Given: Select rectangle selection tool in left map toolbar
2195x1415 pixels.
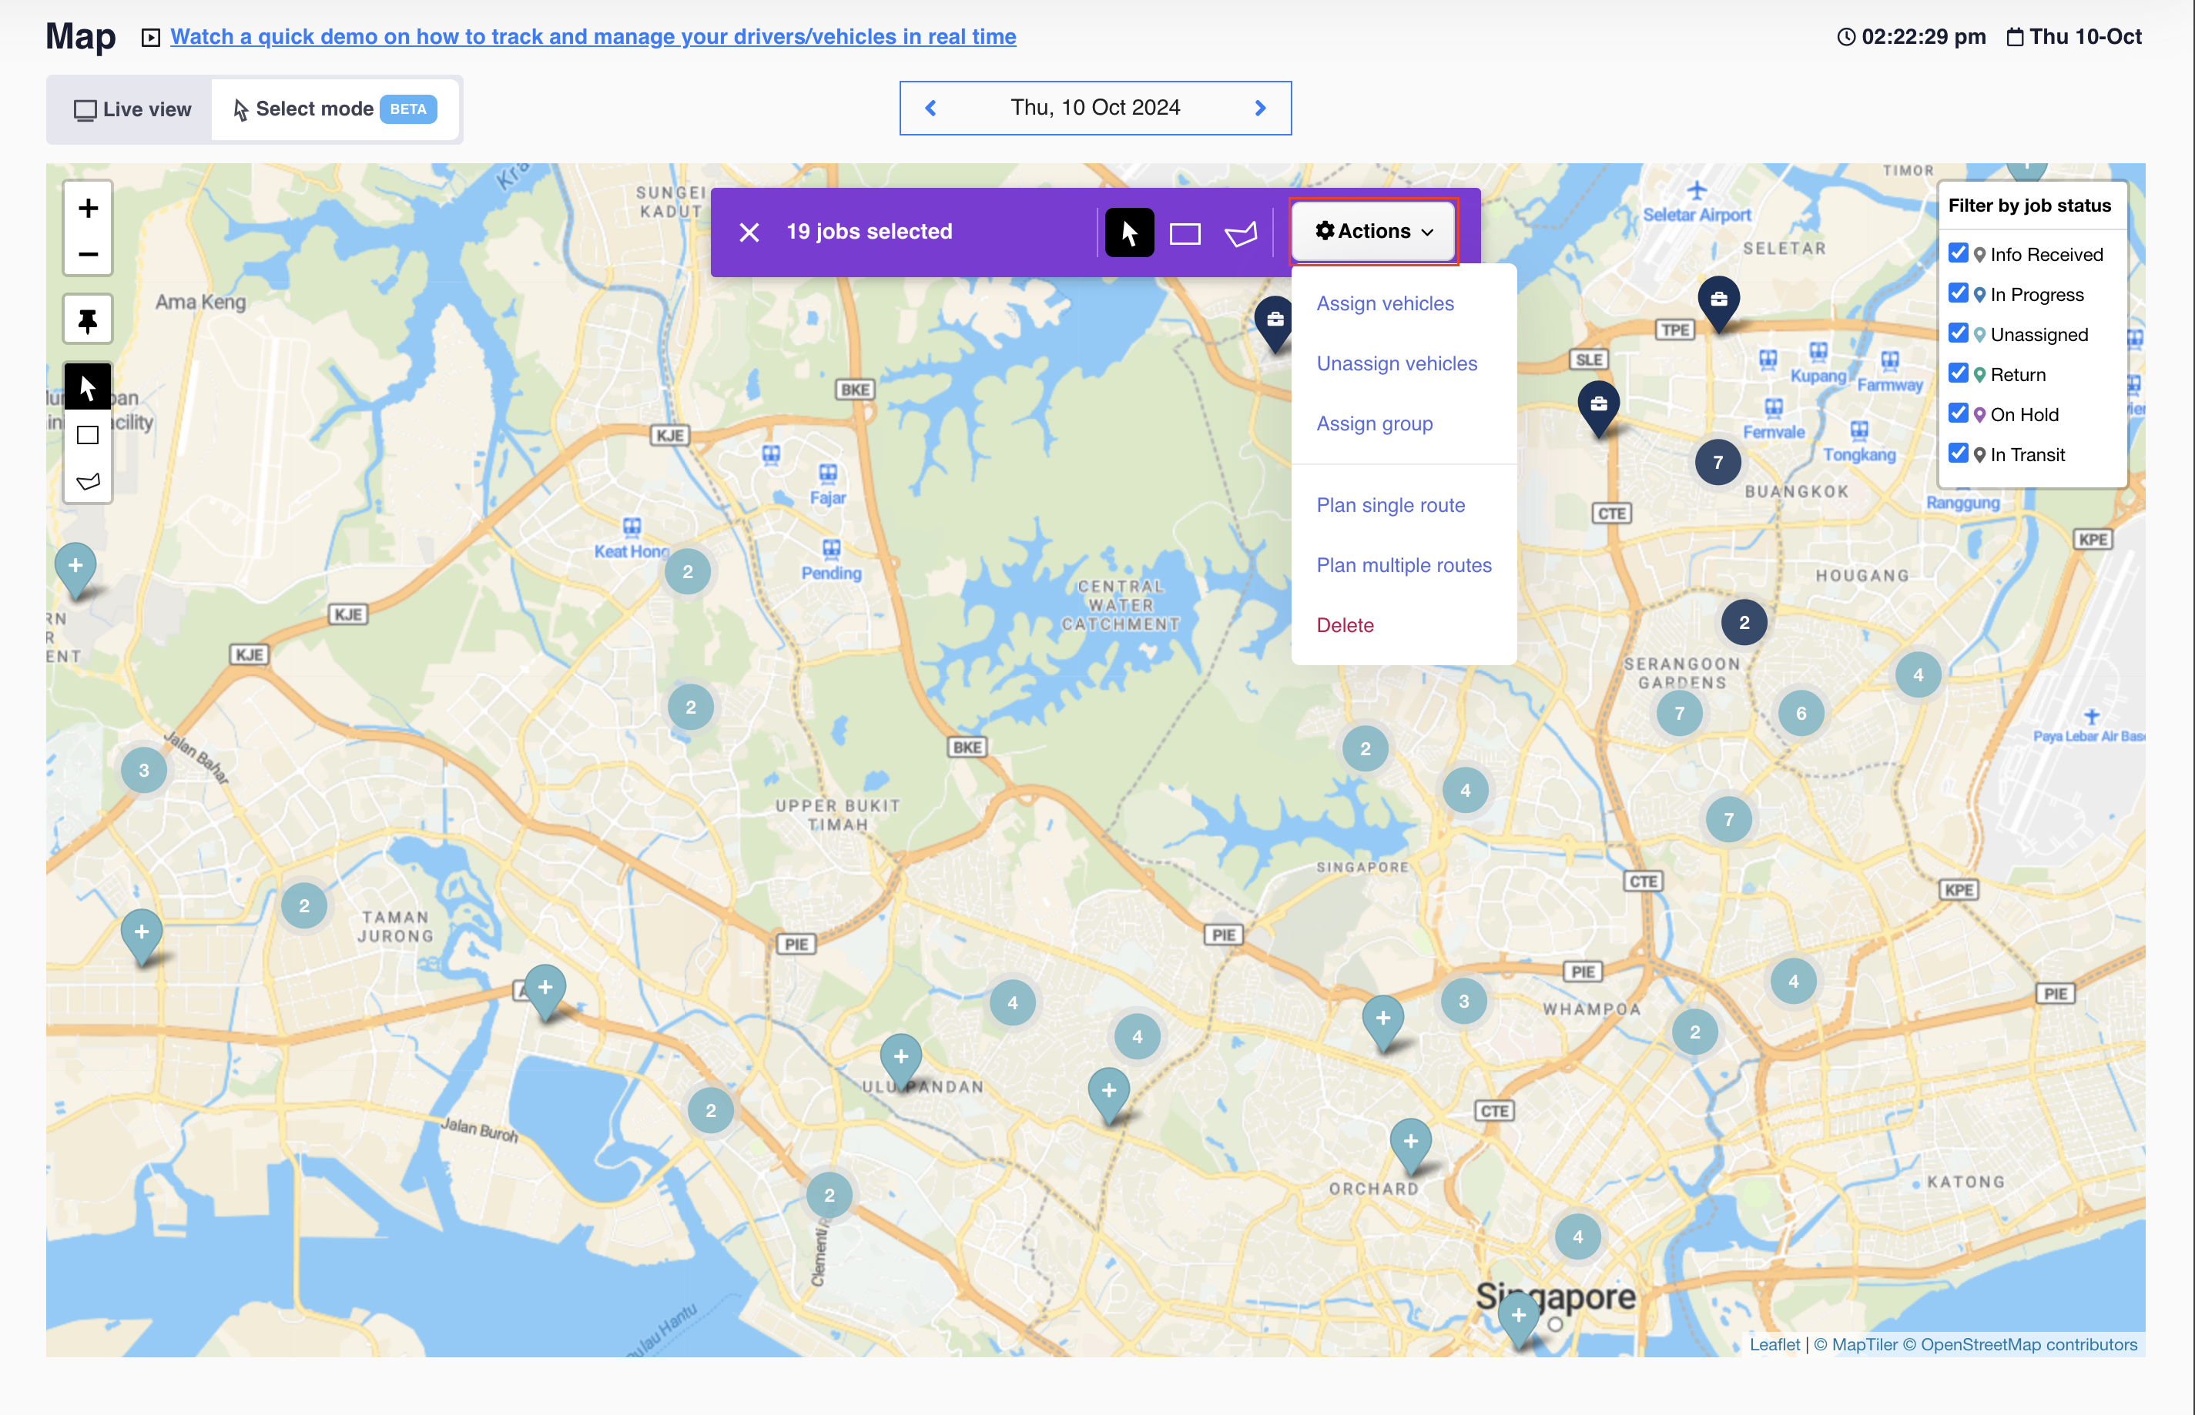Looking at the screenshot, I should click(x=89, y=435).
